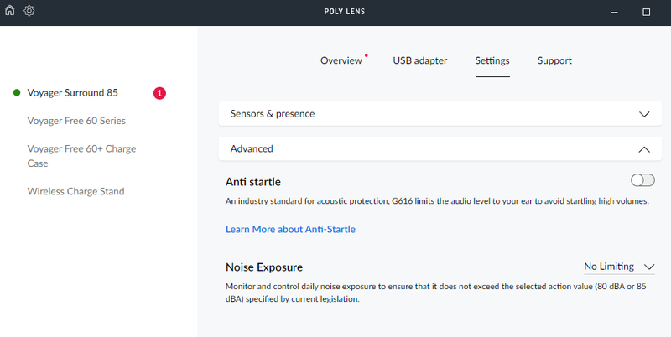Enable the Anti startle toggle
The image size is (671, 337).
click(x=642, y=180)
